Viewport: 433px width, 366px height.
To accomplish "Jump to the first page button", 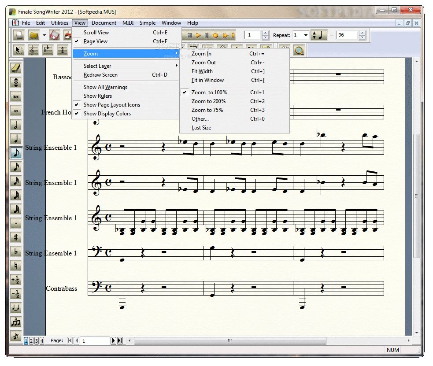I will pyautogui.click(x=70, y=341).
